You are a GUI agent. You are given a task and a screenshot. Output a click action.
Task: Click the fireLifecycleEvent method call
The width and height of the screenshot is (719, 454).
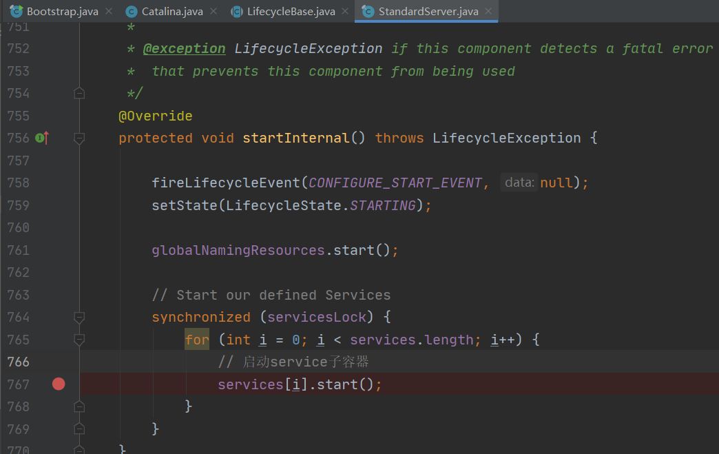[226, 183]
